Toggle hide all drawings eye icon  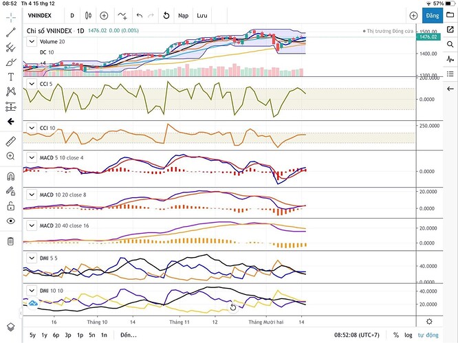pos(11,221)
